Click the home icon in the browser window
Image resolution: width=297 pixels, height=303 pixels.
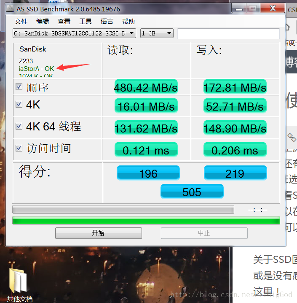click(288, 27)
